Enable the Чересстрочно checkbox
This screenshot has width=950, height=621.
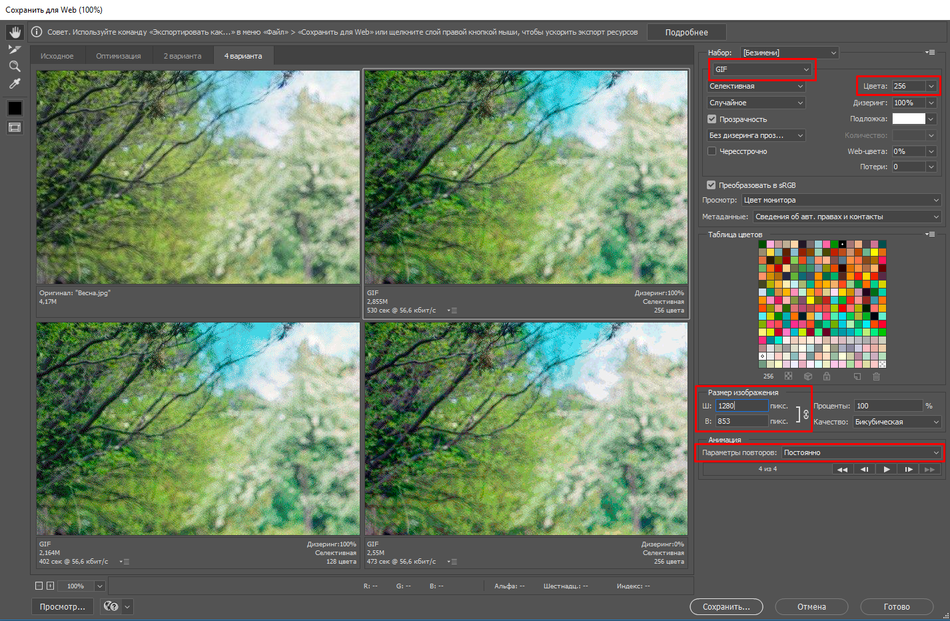(712, 151)
